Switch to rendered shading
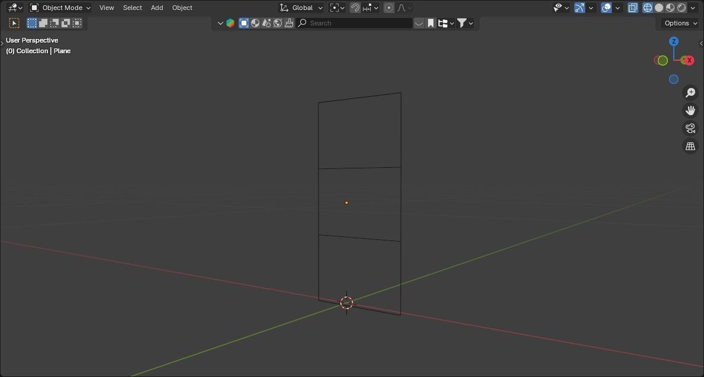This screenshot has height=377, width=704. [x=682, y=8]
